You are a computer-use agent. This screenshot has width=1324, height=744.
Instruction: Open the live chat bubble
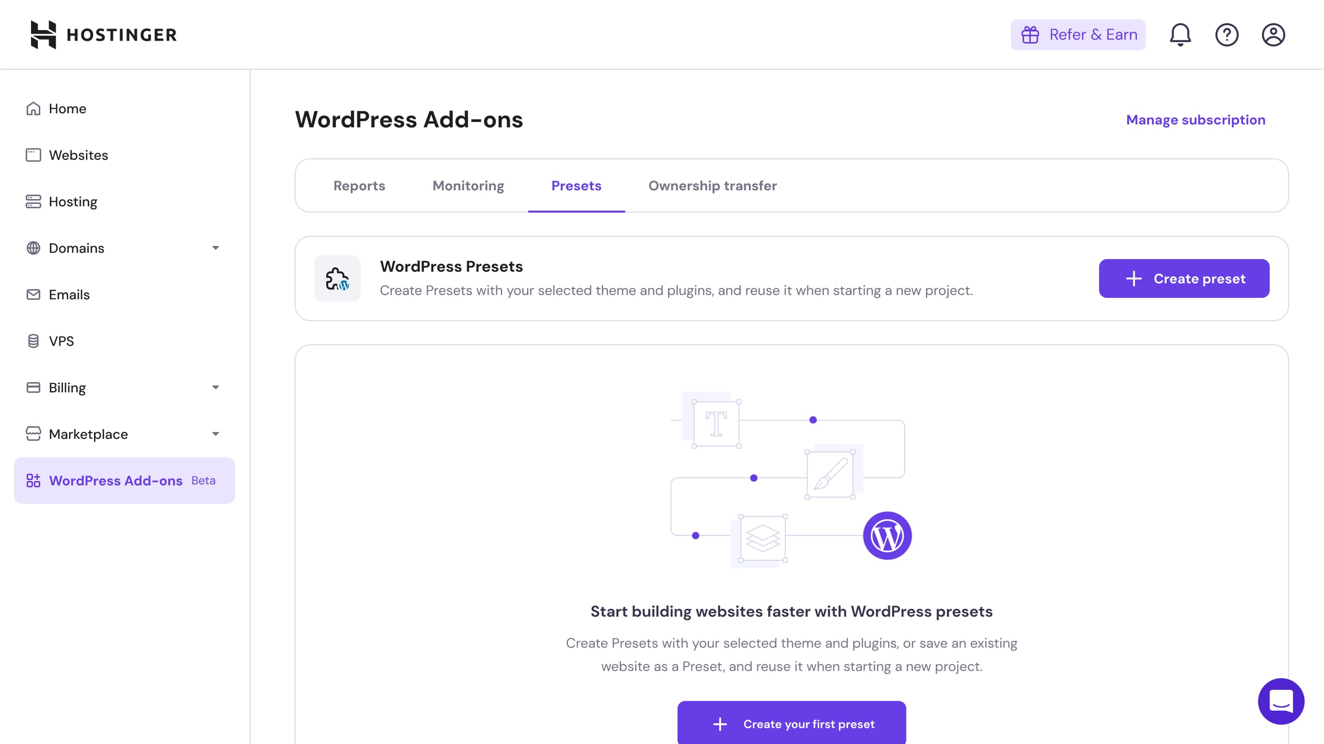click(1281, 701)
